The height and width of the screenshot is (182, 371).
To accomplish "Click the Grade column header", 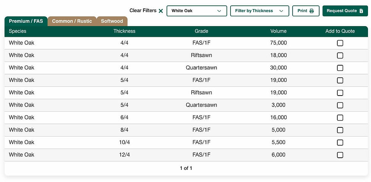I will [x=201, y=31].
